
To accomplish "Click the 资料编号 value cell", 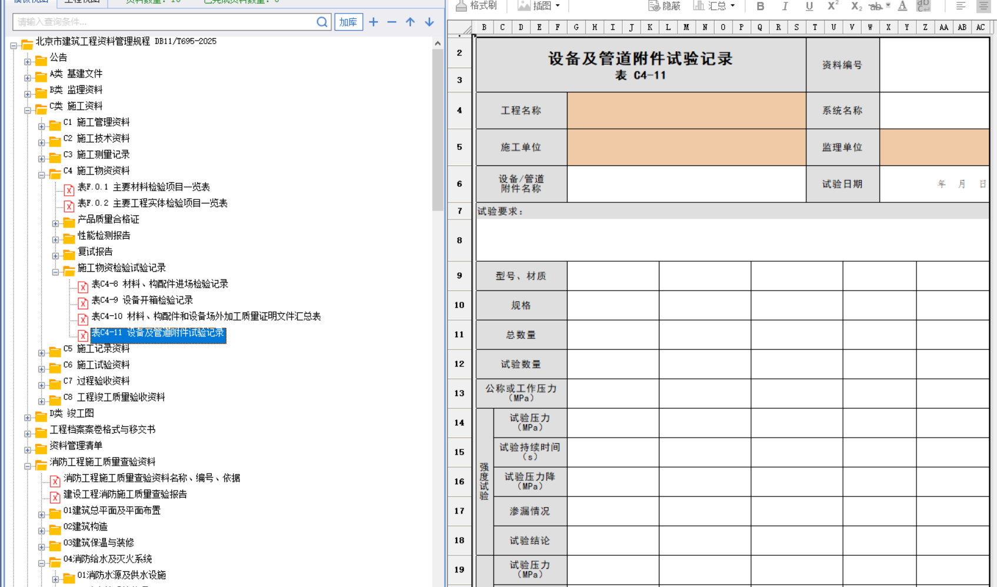I will pos(934,65).
